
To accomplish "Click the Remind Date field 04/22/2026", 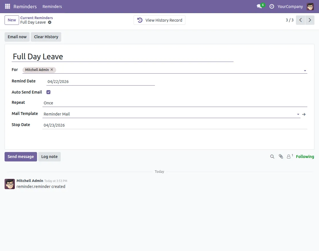I will coord(101,82).
